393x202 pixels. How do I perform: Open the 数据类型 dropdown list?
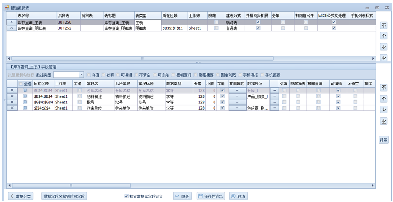pyautogui.click(x=81, y=75)
